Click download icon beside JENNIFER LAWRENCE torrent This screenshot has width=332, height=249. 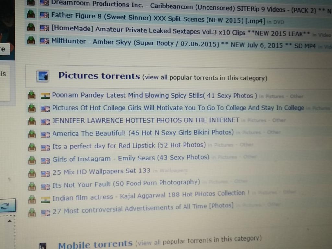click(x=32, y=121)
